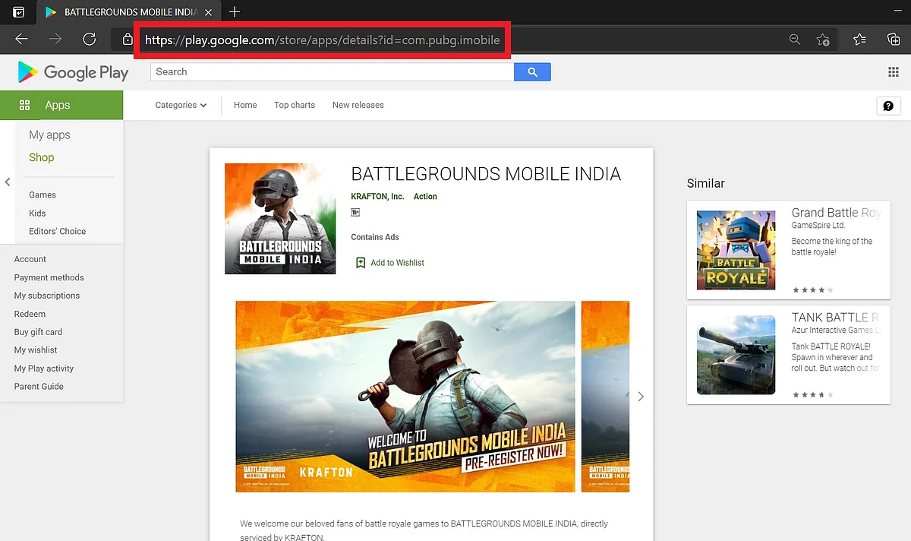The width and height of the screenshot is (911, 541).
Task: Click the Similar heading
Action: (706, 183)
